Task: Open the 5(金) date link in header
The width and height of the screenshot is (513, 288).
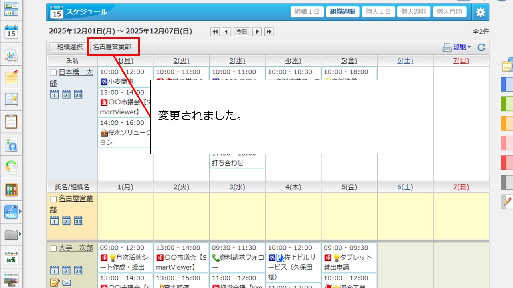Action: point(349,61)
